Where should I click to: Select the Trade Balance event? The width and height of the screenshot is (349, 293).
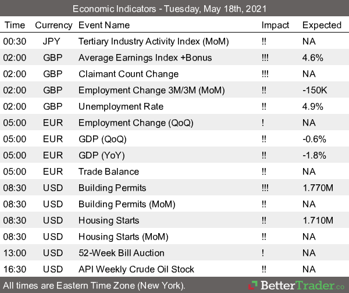click(x=109, y=171)
